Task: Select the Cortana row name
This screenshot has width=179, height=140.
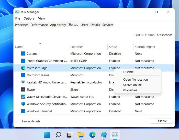Action: [x=32, y=54]
